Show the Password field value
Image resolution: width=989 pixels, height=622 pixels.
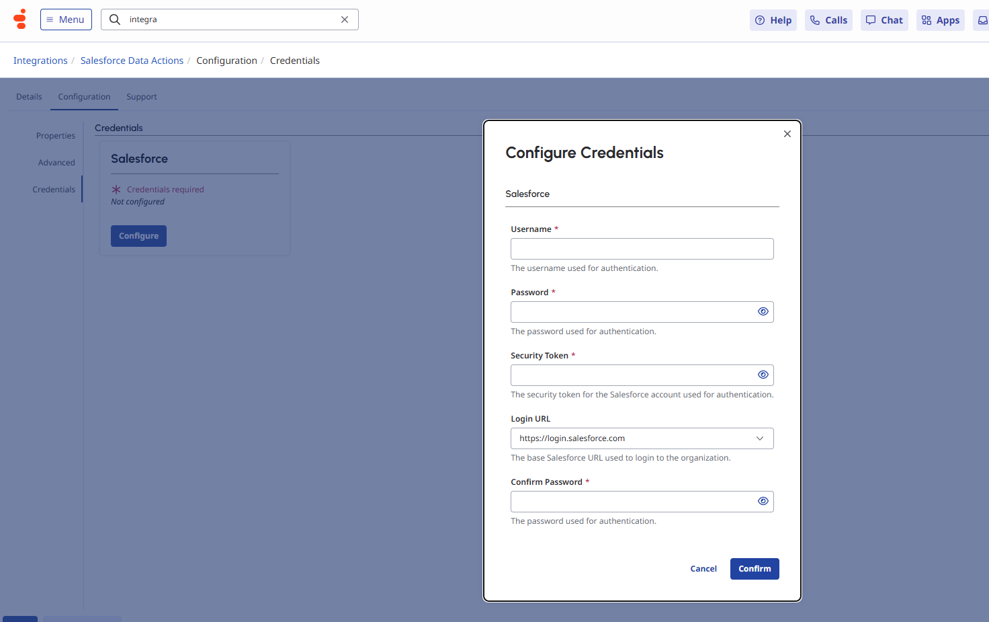[x=763, y=311]
